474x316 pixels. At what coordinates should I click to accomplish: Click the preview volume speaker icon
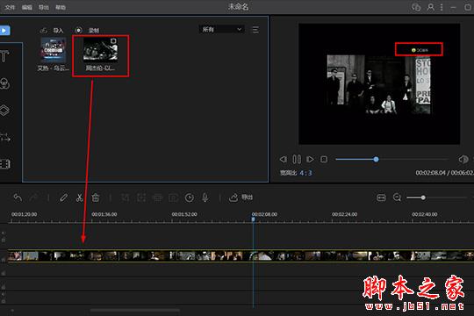463,159
